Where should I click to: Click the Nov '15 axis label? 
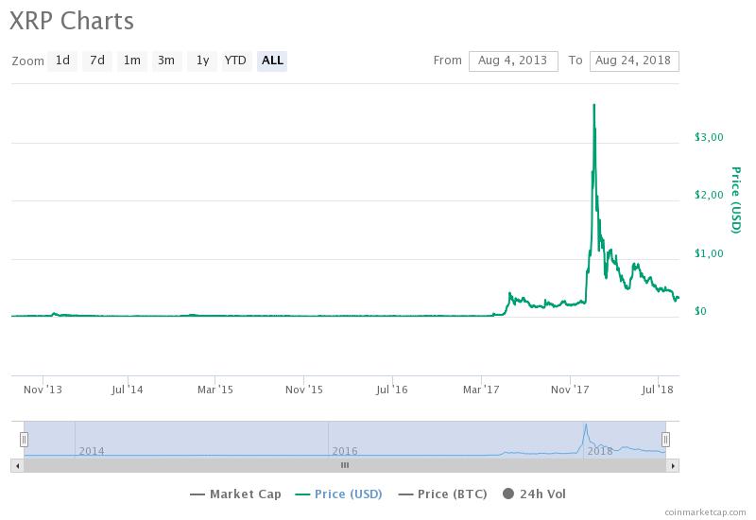pos(304,390)
